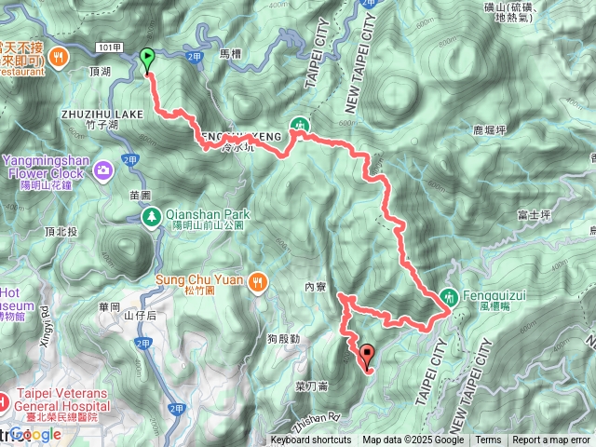Click the red end stop marker
This screenshot has width=596, height=447.
pyautogui.click(x=367, y=357)
